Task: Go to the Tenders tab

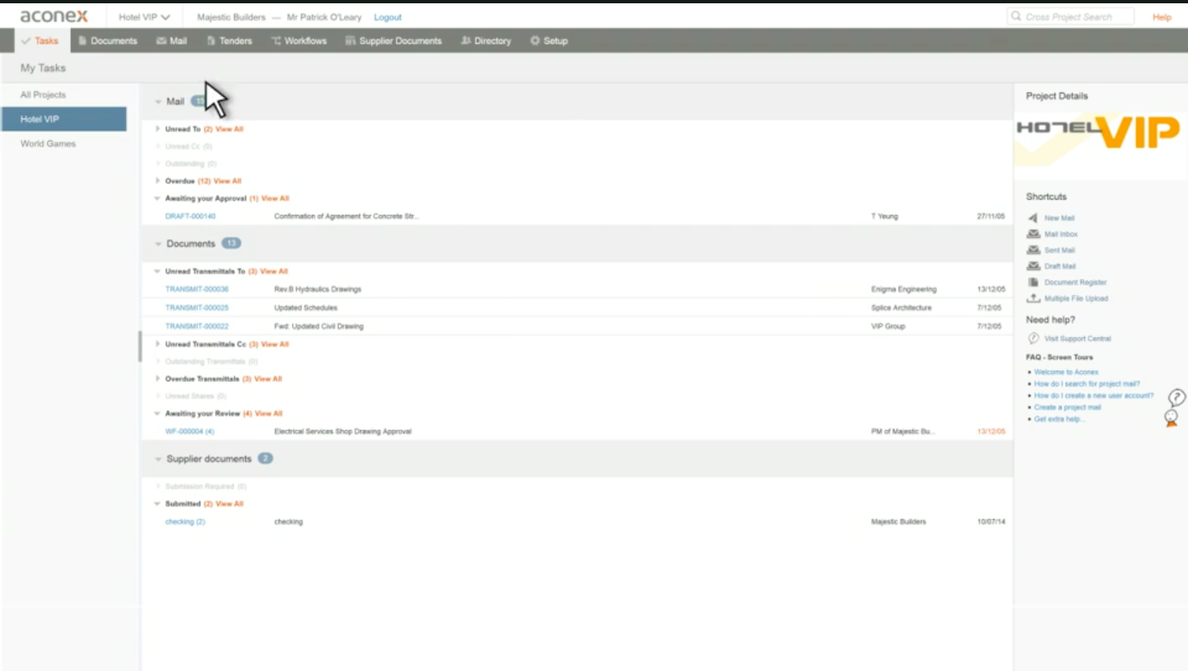Action: tap(229, 40)
